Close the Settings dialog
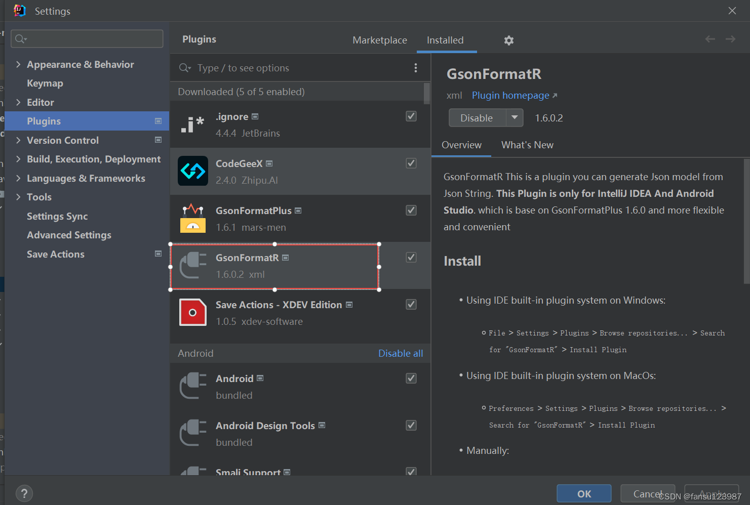 pos(732,11)
